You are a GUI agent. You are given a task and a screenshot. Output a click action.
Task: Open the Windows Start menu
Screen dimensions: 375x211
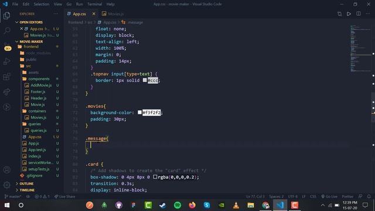click(7, 205)
